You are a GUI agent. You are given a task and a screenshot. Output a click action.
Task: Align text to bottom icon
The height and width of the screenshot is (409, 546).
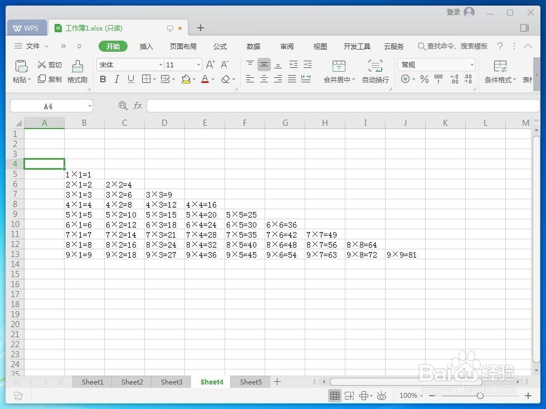tap(278, 65)
